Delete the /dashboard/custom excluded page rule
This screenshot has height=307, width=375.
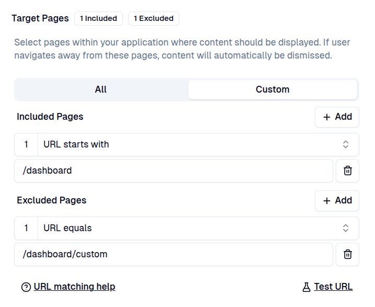click(x=347, y=254)
